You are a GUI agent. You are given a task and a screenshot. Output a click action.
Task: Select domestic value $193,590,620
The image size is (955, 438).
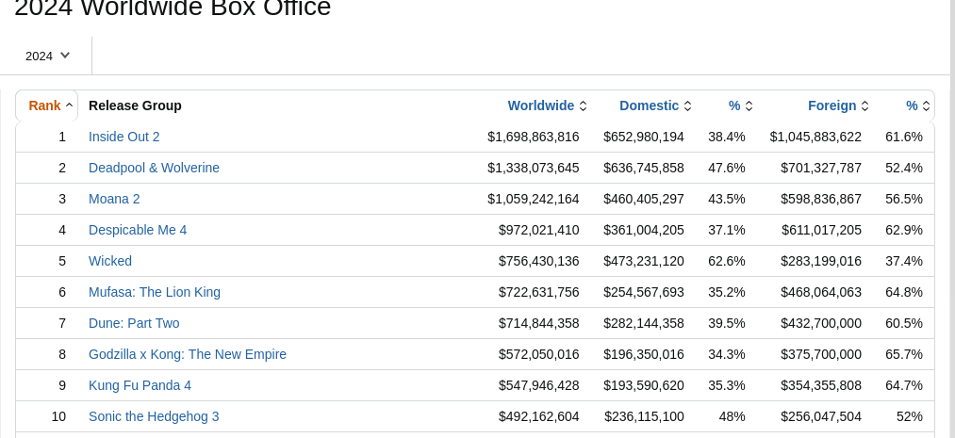[x=644, y=385]
